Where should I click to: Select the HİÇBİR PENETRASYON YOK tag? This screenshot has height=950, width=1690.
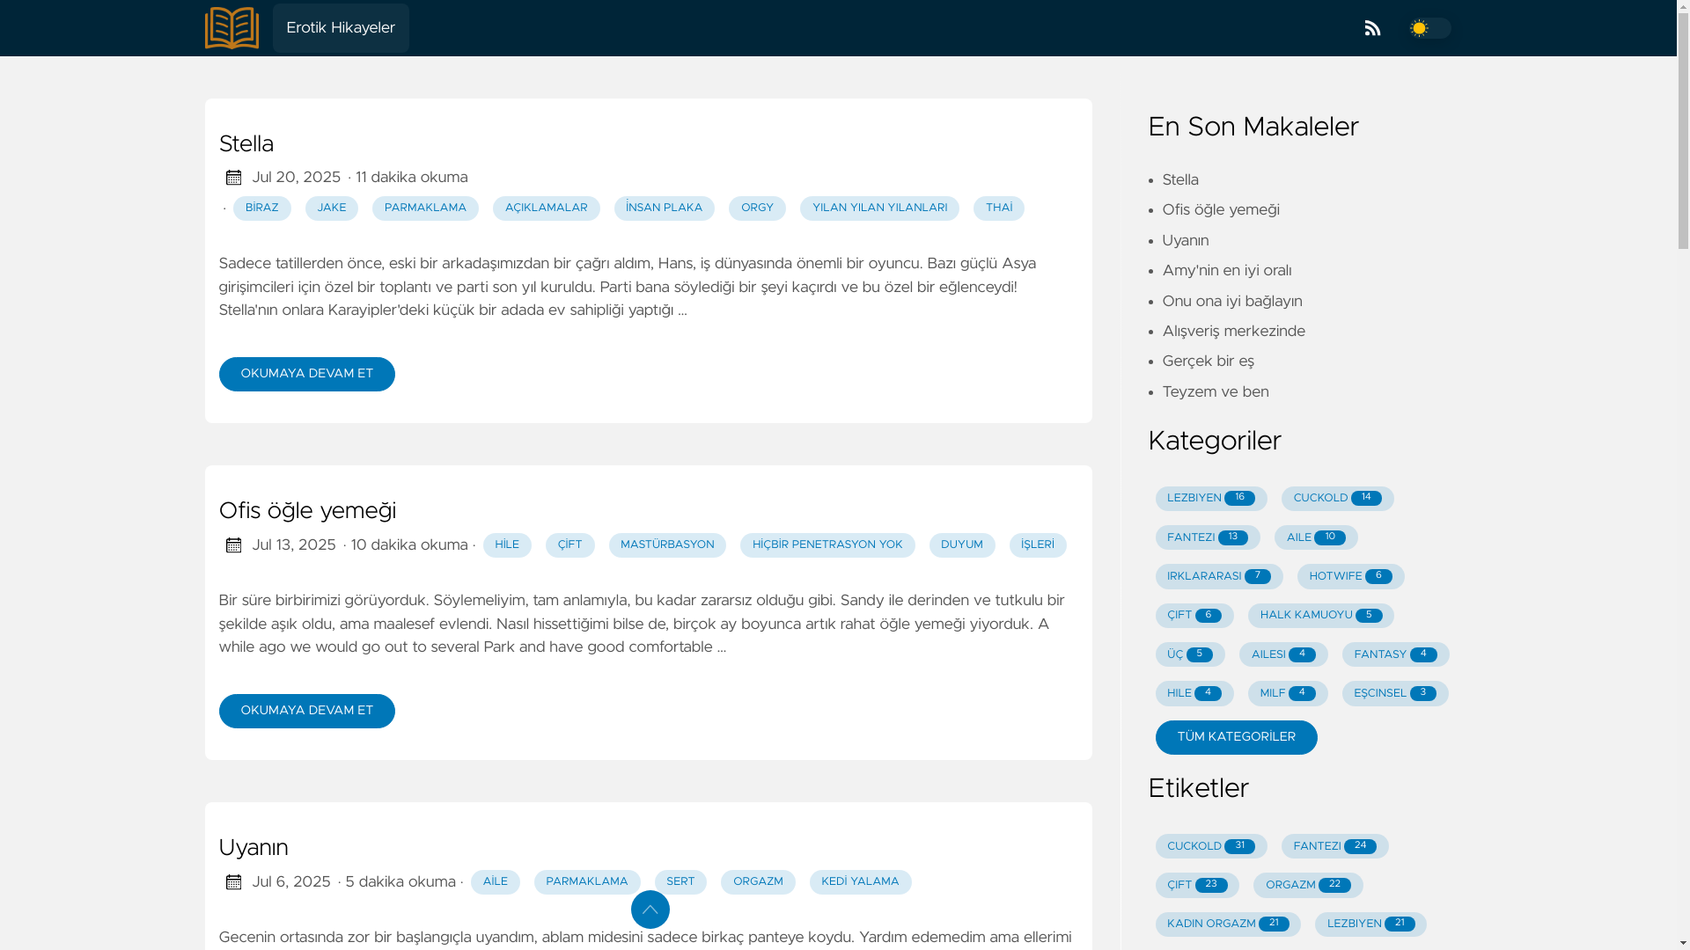pos(827,545)
